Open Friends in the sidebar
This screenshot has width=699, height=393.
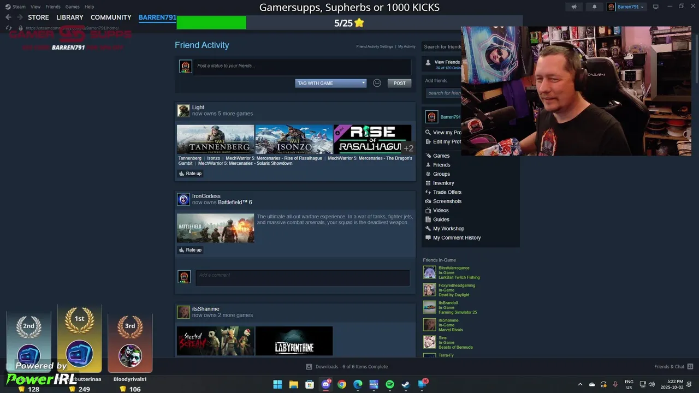[441, 165]
